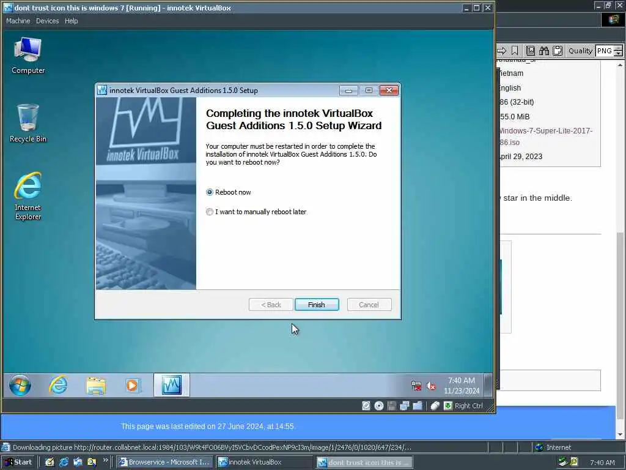This screenshot has height=470, width=626.
Task: Click the forward arrow in Browservice toolbar
Action: click(501, 51)
